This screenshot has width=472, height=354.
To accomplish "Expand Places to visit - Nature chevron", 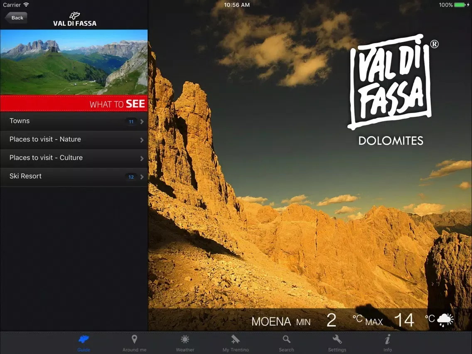I will [142, 140].
